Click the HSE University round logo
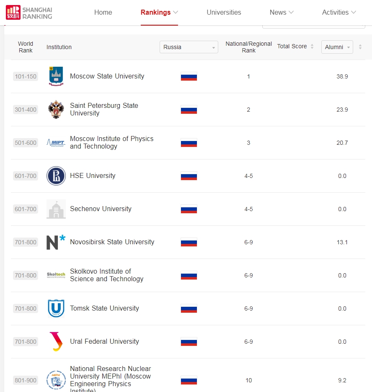 [x=56, y=176]
